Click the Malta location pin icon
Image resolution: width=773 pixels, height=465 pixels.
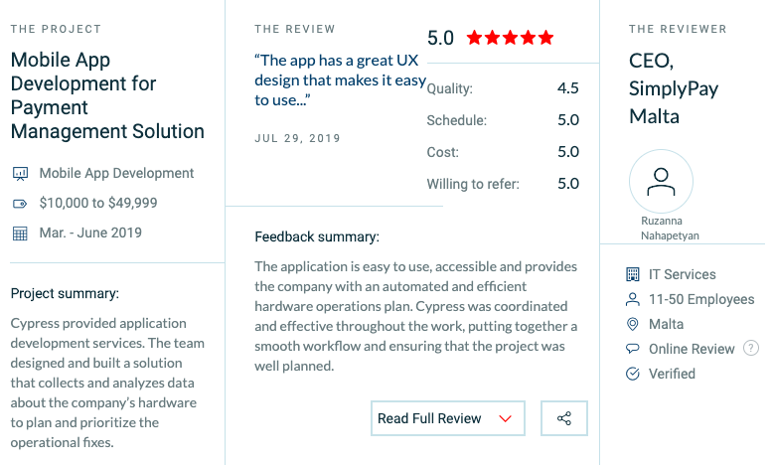tap(632, 324)
